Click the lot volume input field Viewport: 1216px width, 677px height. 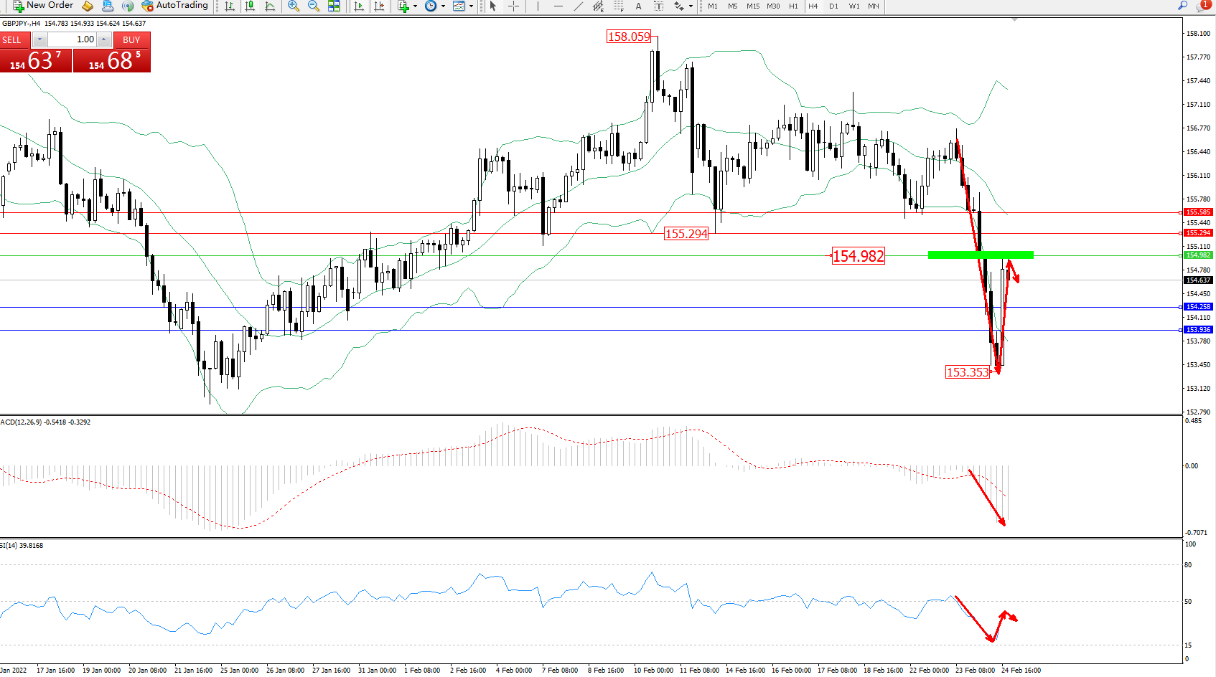[x=72, y=39]
